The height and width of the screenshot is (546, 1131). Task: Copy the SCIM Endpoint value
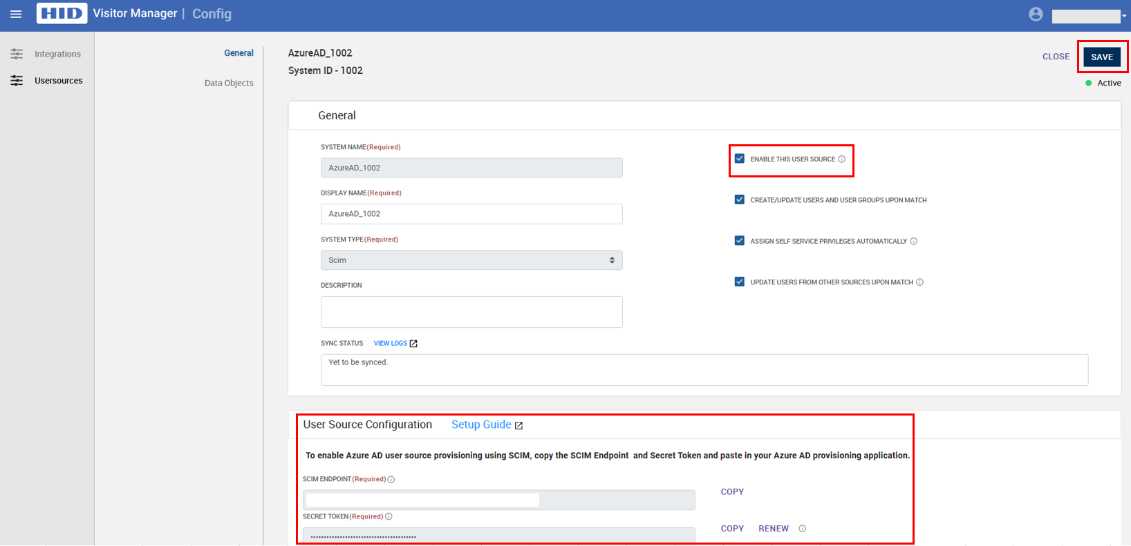(x=732, y=491)
